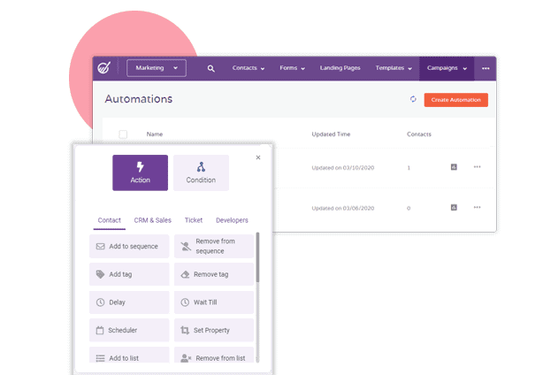Click 'Updated on 03/06/2020' text

click(x=343, y=208)
